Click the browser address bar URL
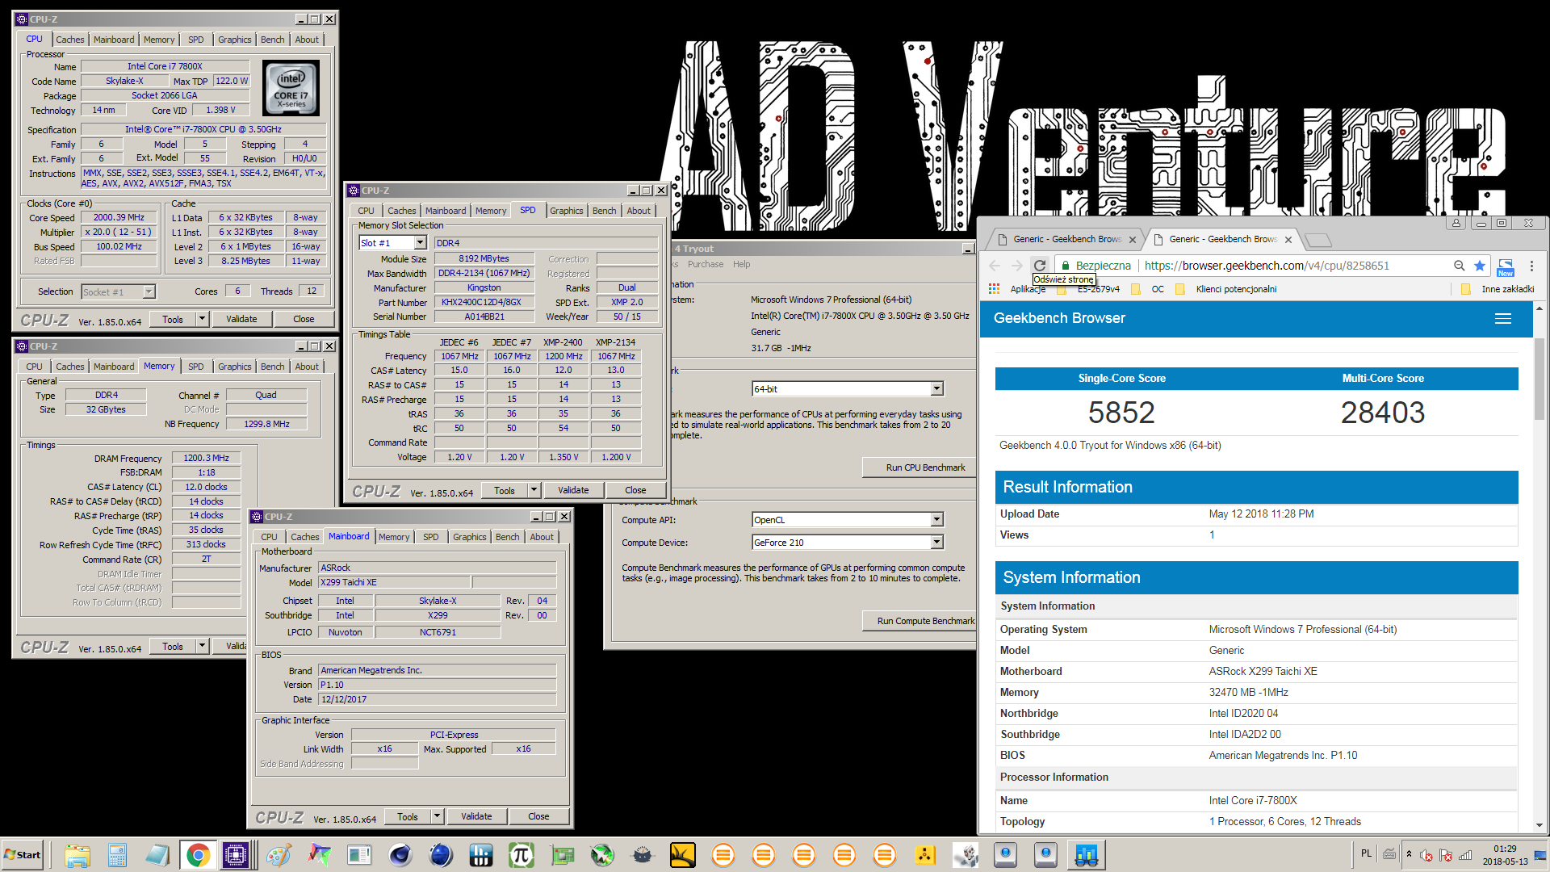1550x872 pixels. [1267, 266]
